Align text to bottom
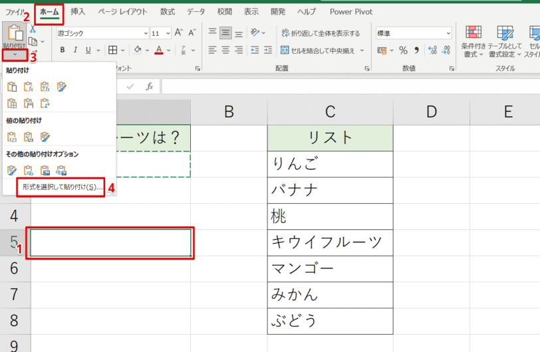 coord(239,33)
